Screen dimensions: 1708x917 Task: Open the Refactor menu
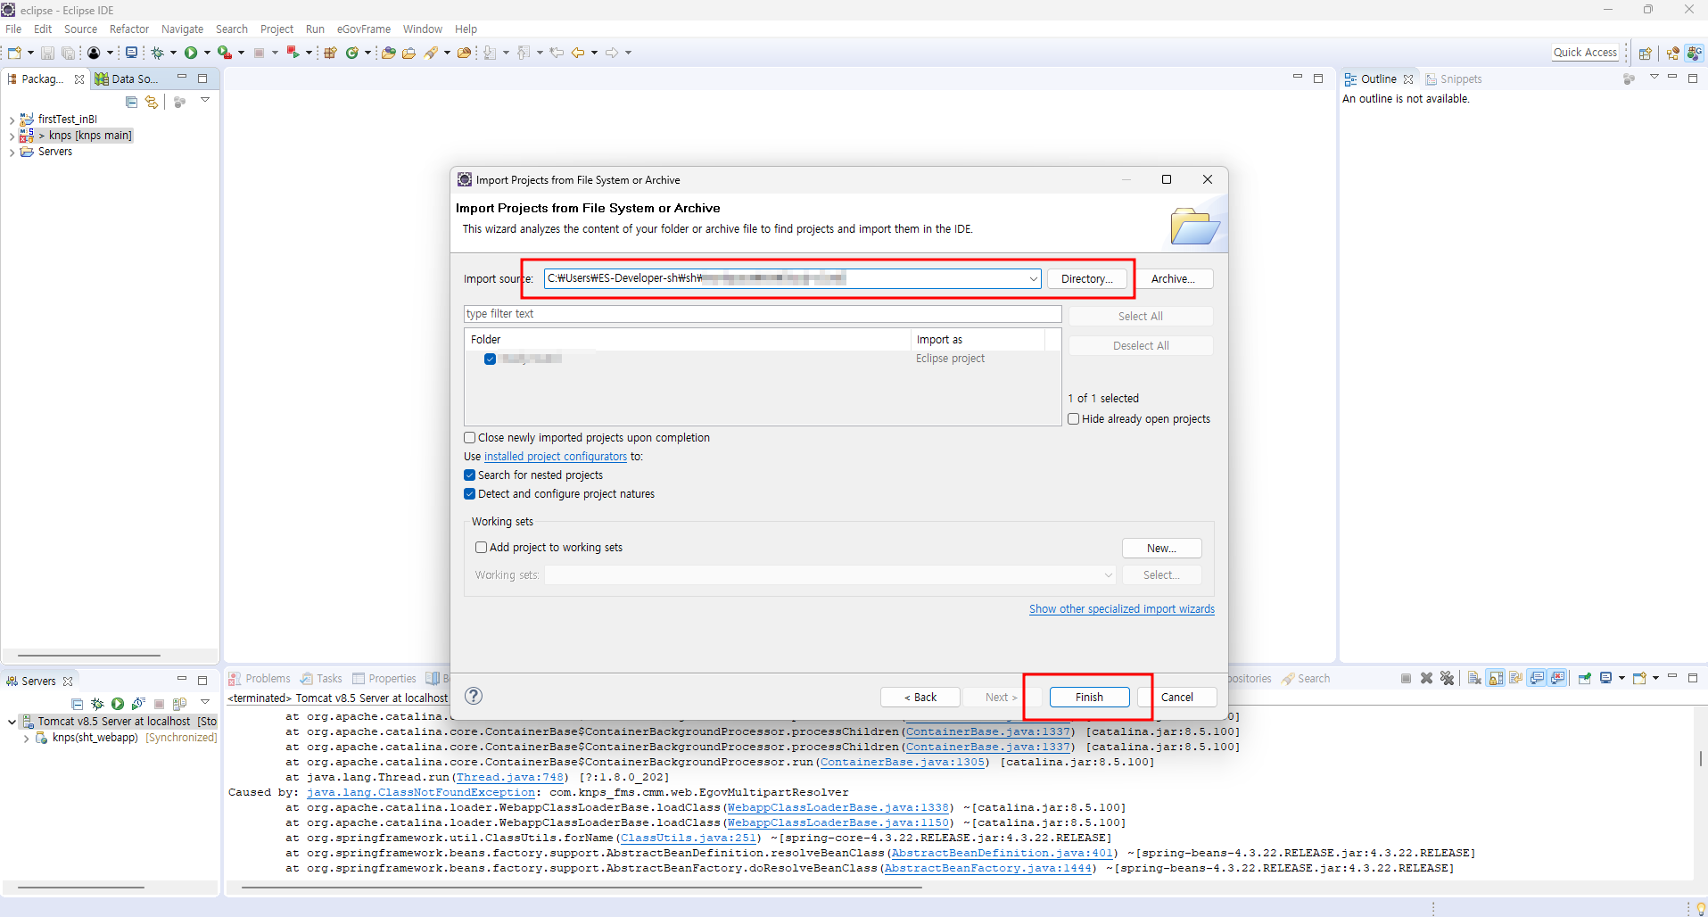click(129, 29)
